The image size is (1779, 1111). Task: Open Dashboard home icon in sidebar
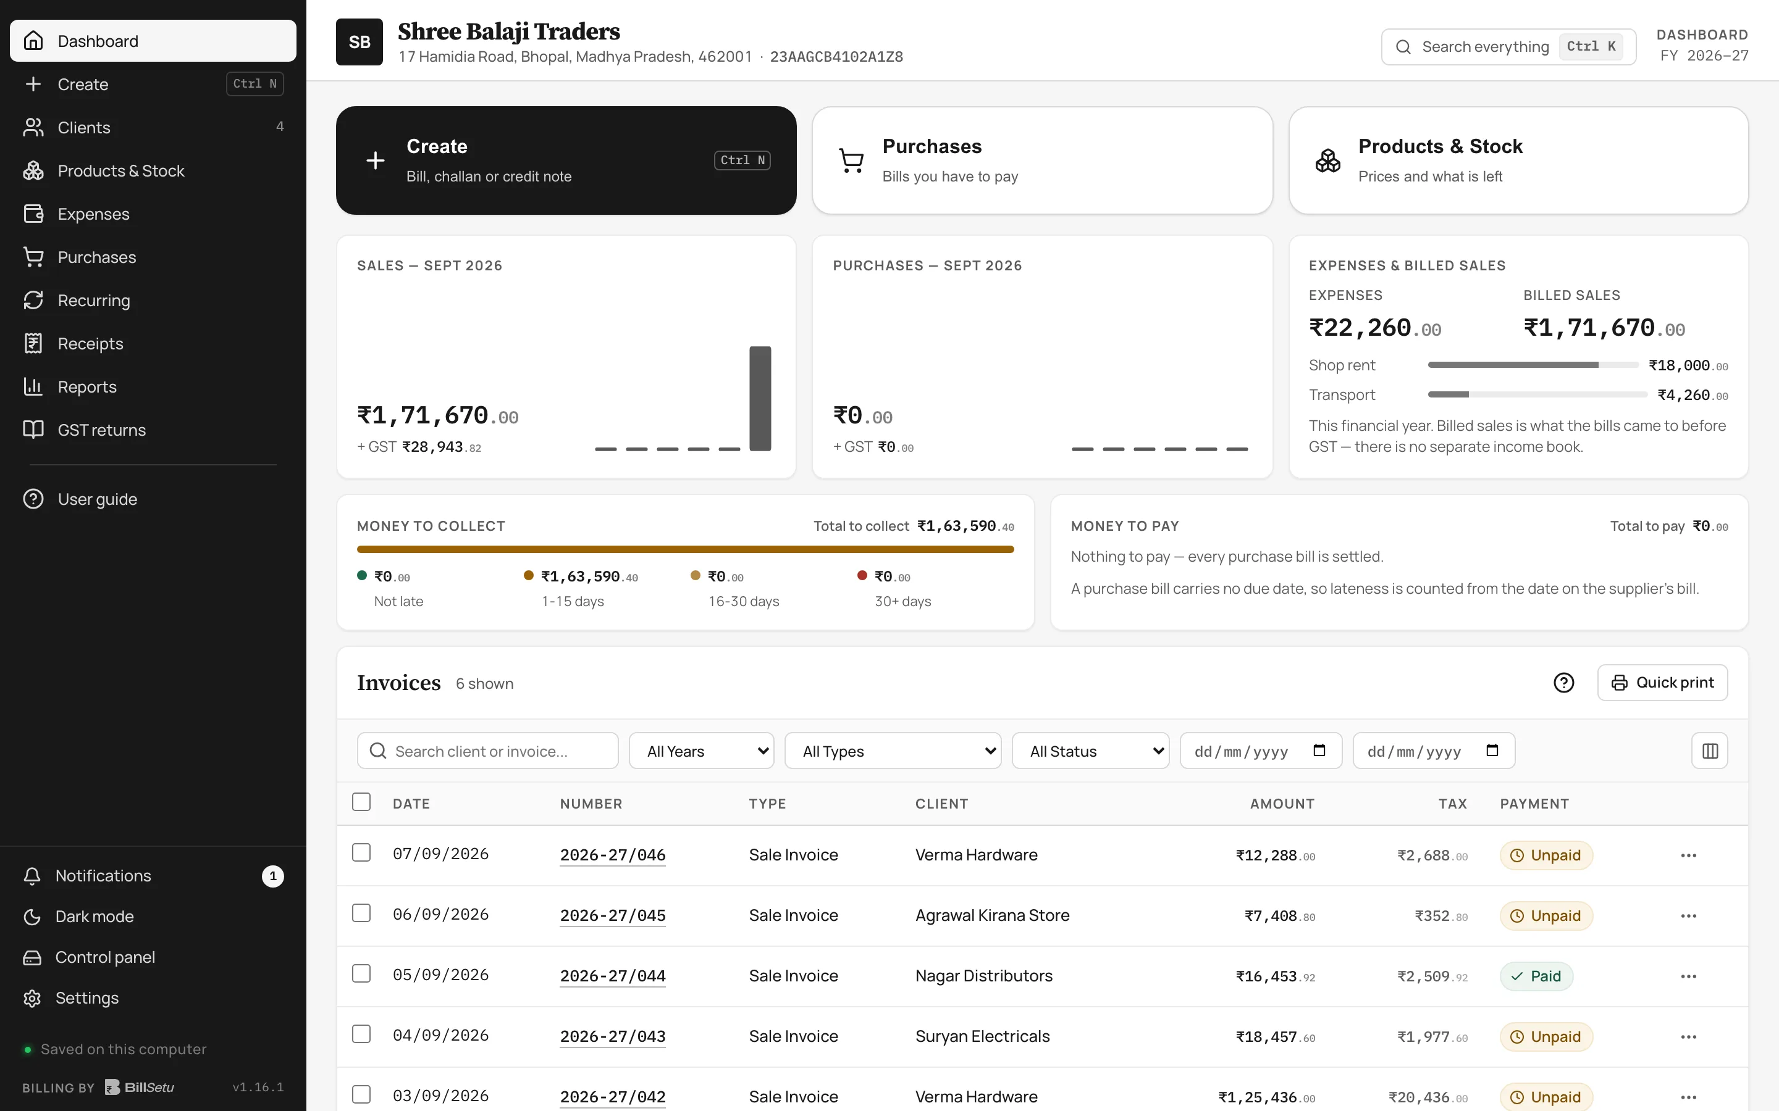click(33, 40)
